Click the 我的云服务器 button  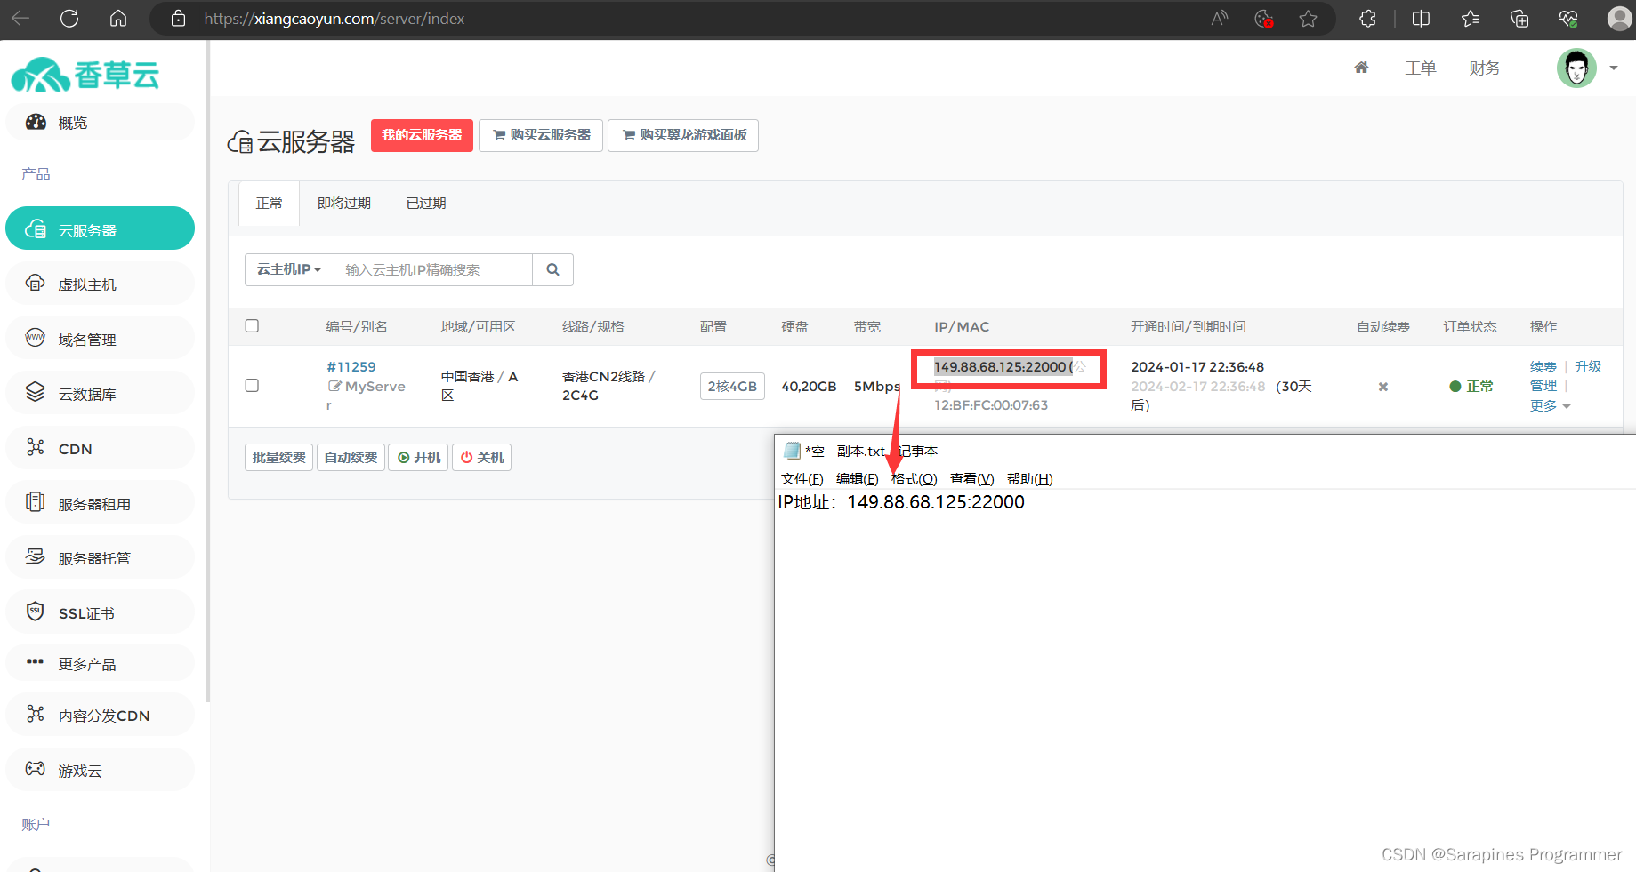click(x=422, y=135)
